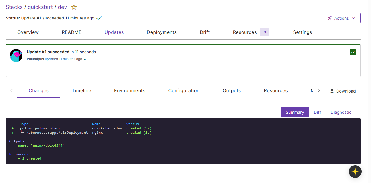371x183 pixels.
Task: Select the Summary view toggle
Action: click(295, 112)
